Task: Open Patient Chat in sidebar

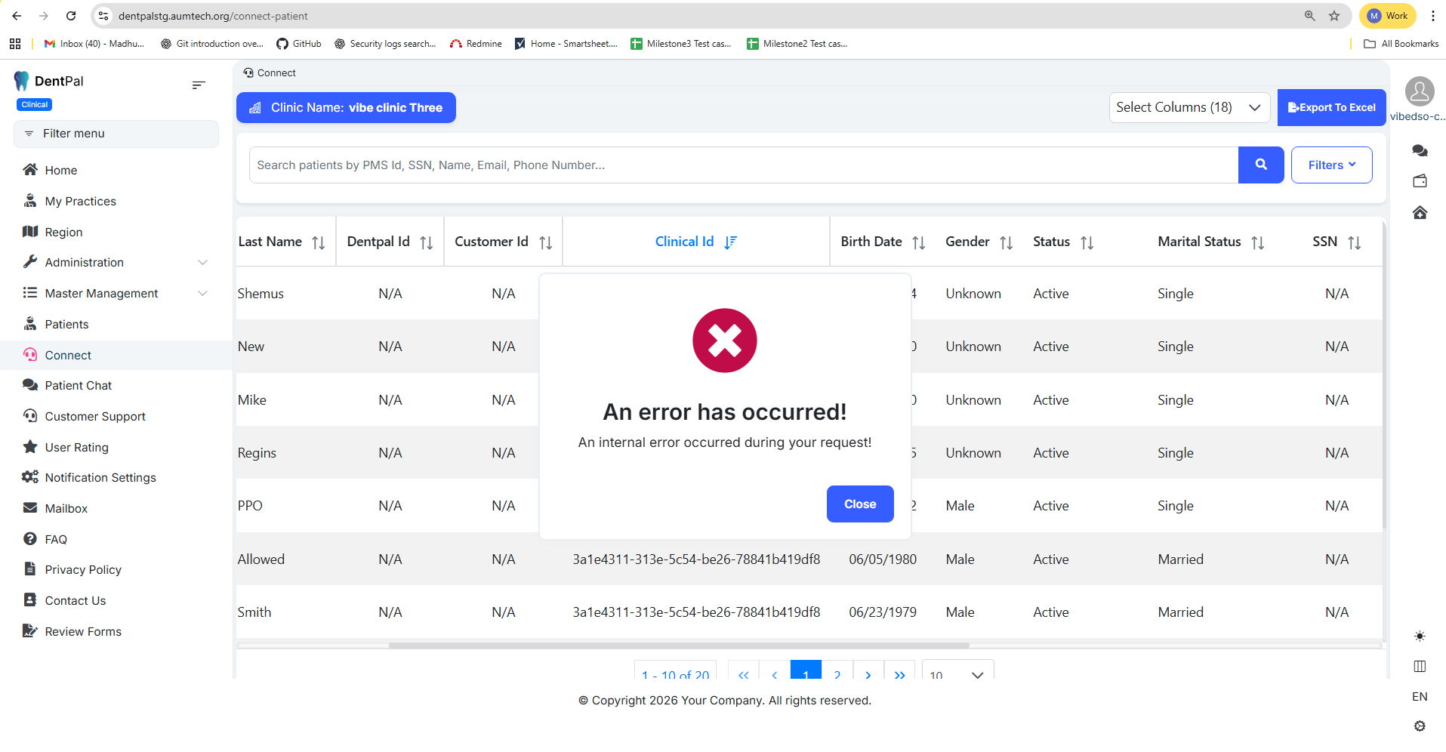Action: (x=78, y=385)
